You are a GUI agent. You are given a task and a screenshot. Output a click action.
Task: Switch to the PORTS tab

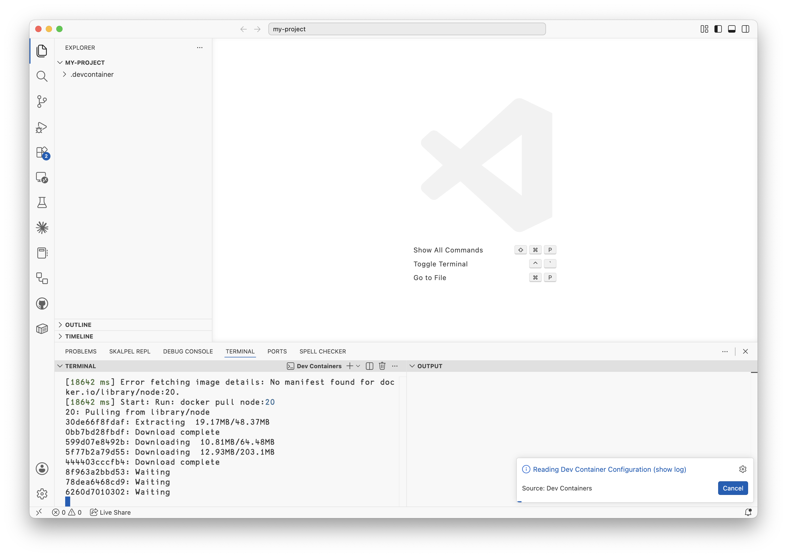[277, 352]
